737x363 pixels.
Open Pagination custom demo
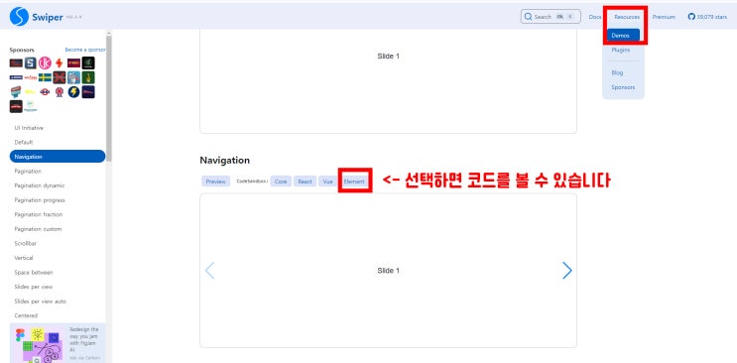tap(38, 229)
